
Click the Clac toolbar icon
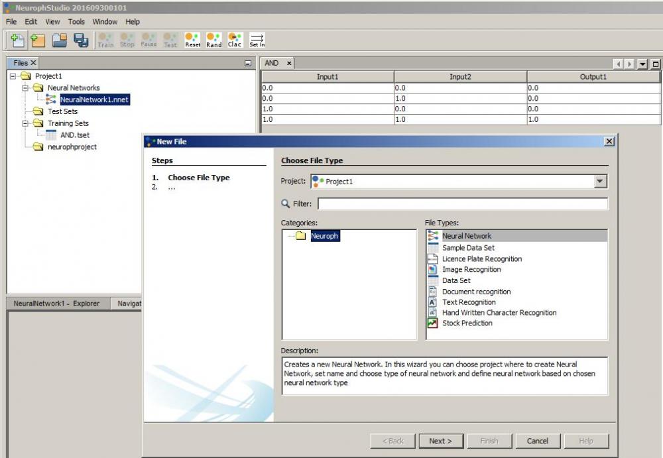coord(235,40)
